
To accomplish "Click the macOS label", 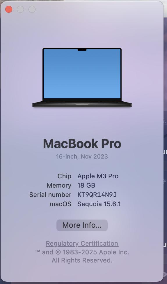I will [x=61, y=204].
